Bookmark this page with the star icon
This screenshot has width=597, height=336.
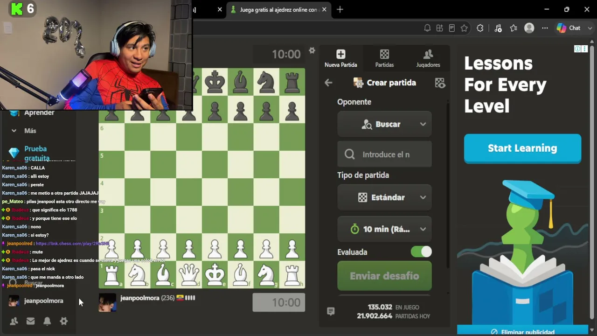pyautogui.click(x=464, y=28)
